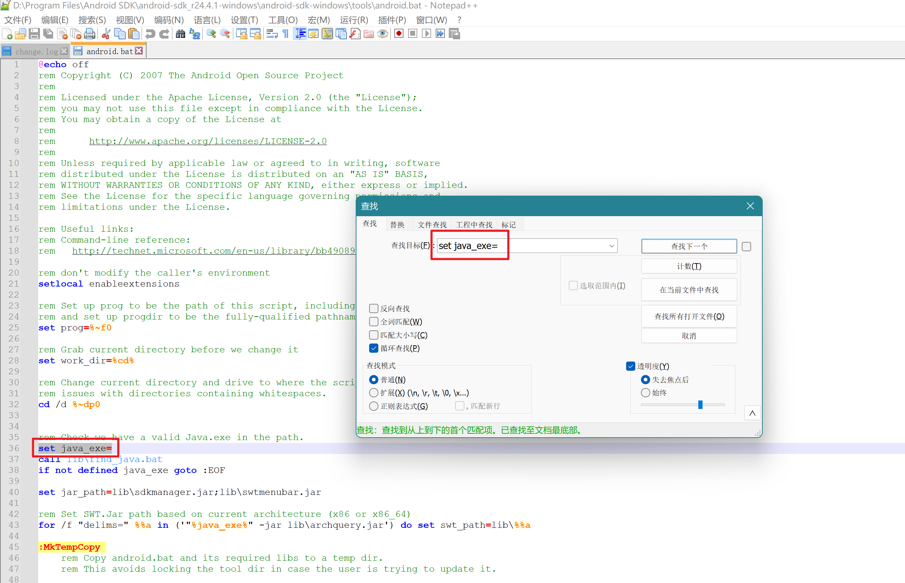Viewport: 905px width, 583px height.
Task: Click the transparency slider handle
Action: [700, 405]
